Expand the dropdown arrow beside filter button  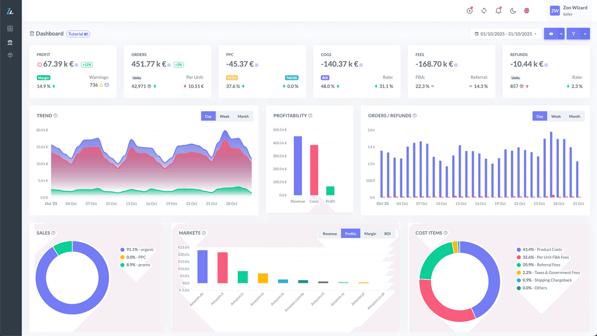coord(585,34)
